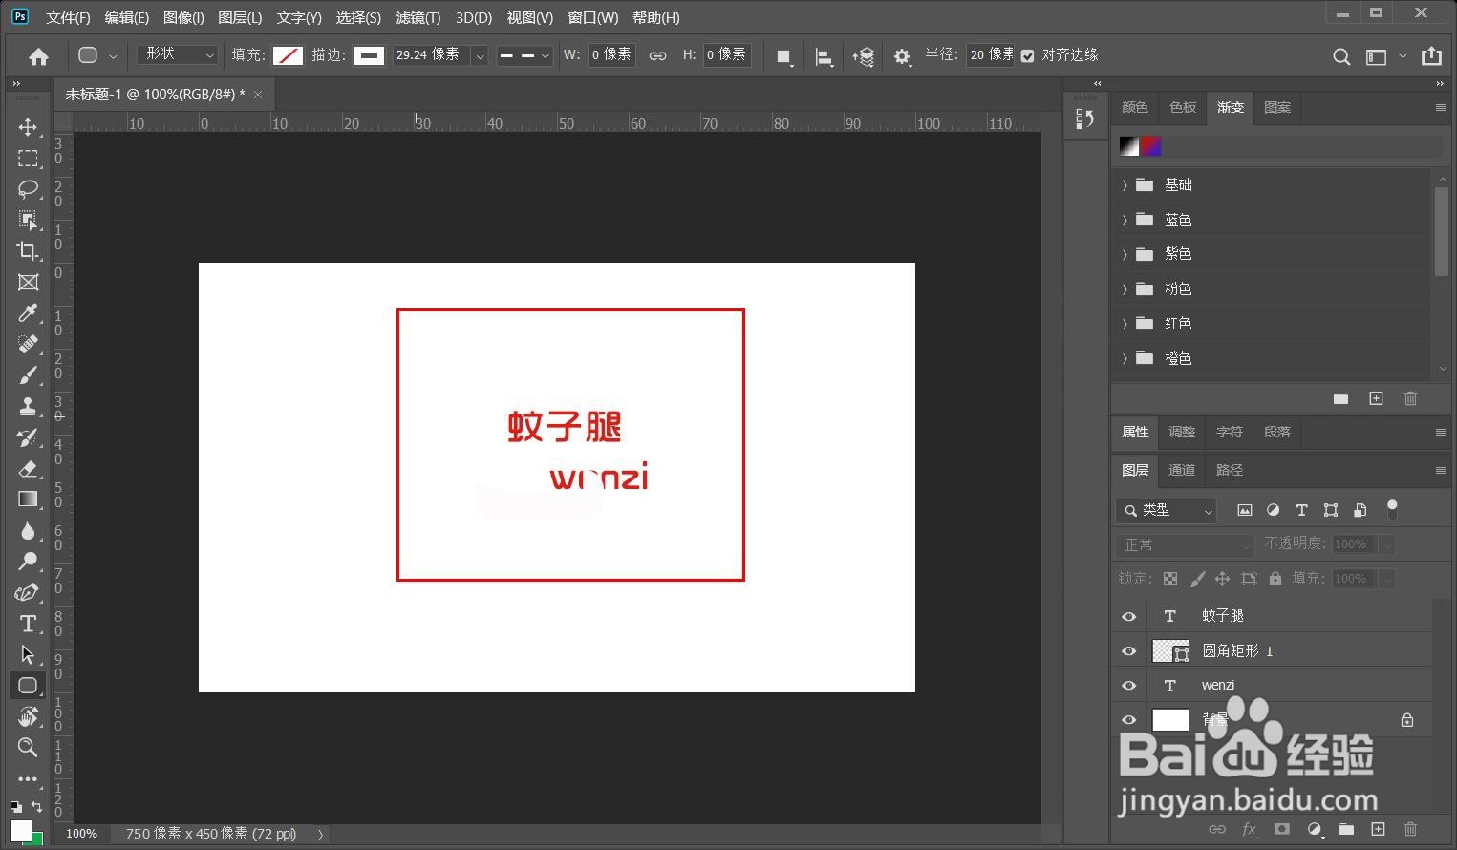
Task: Click the stroke color swatch in options bar
Action: pos(369,54)
